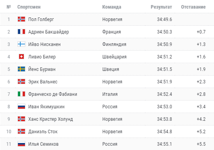Click Norway flag beside Пол Голберг

click(21, 19)
